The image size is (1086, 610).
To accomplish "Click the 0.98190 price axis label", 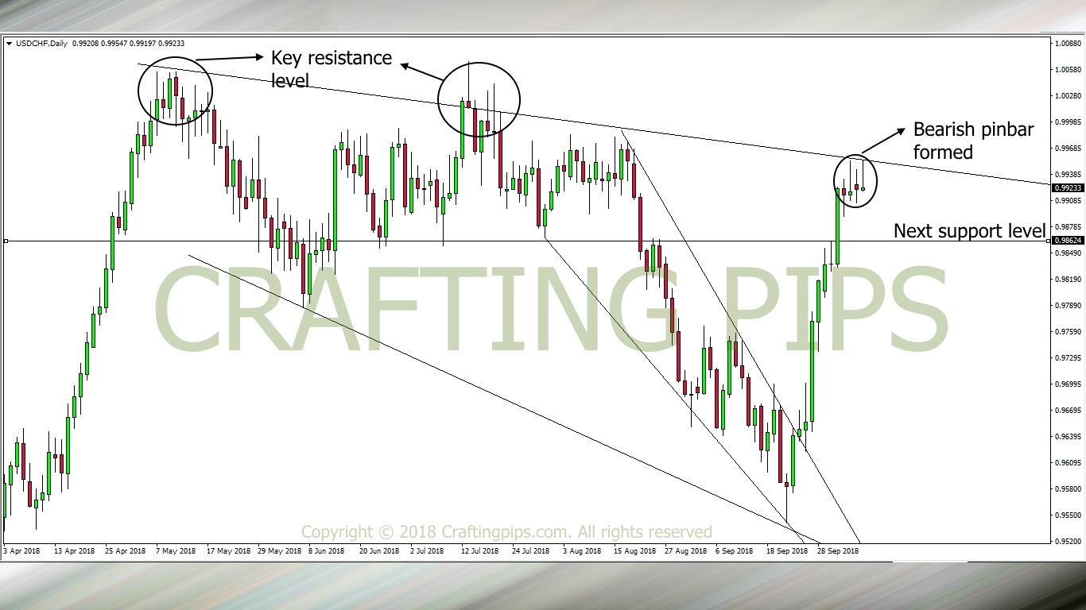I will [1068, 280].
